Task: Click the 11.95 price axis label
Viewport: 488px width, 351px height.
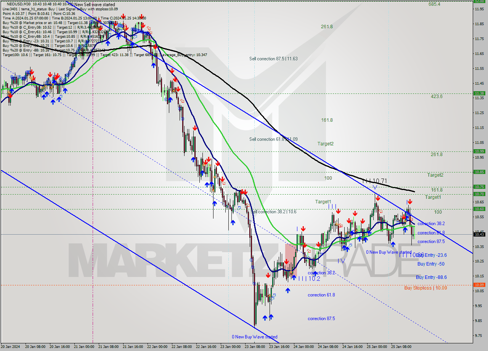Action: point(479,9)
